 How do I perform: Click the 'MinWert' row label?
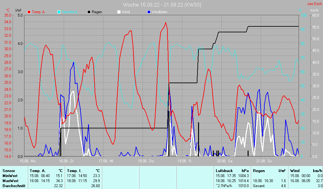pyautogui.click(x=10, y=176)
